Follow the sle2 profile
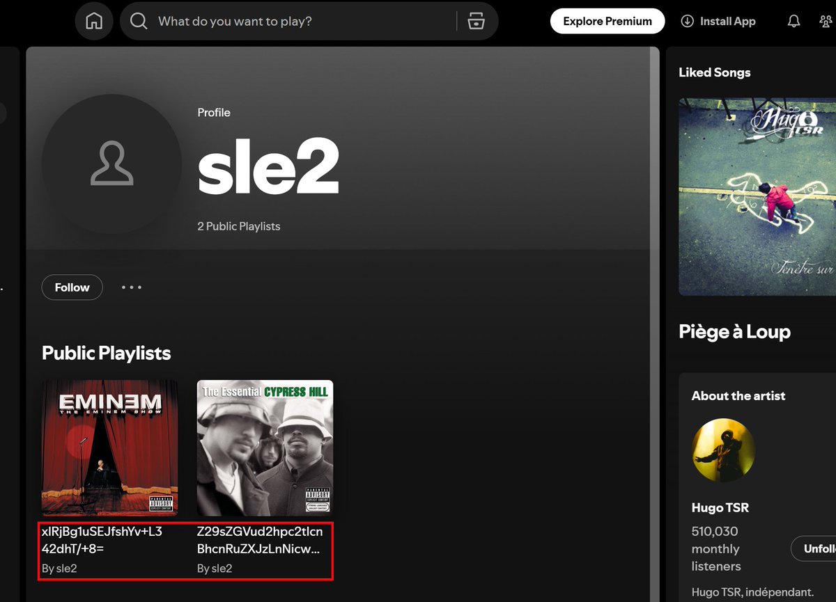836x602 pixels. tap(72, 287)
